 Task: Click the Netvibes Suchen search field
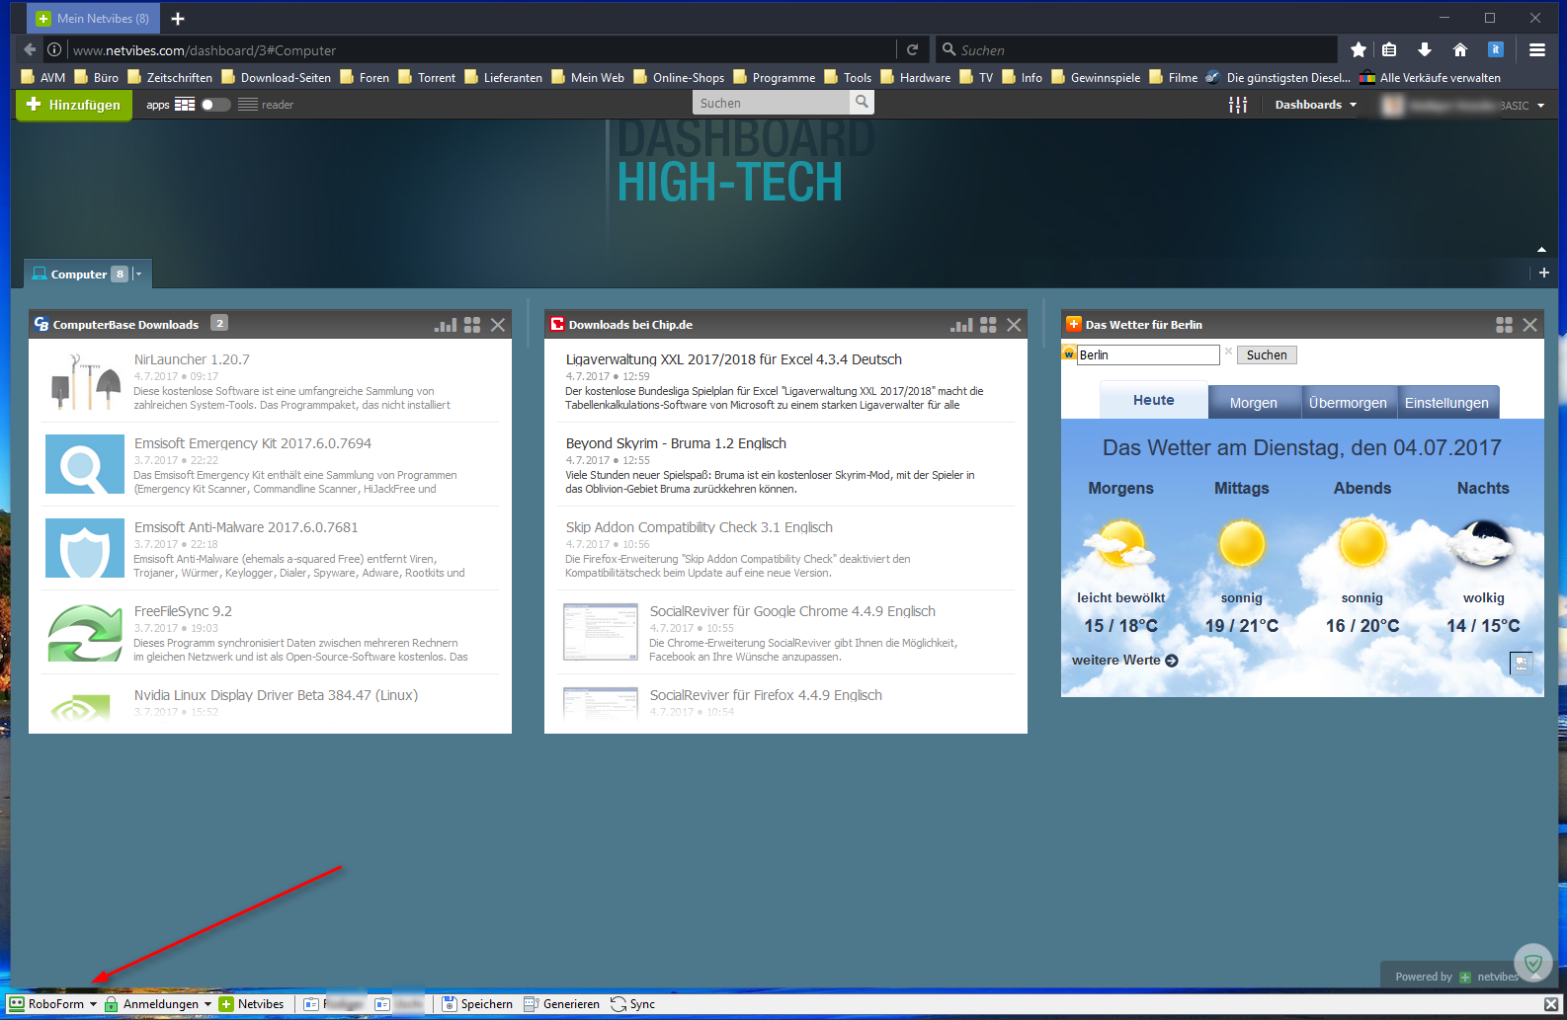[x=771, y=103]
